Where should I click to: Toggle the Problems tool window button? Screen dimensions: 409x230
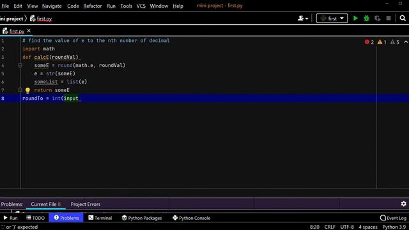tap(66, 218)
